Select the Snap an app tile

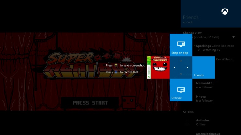[x=181, y=45]
